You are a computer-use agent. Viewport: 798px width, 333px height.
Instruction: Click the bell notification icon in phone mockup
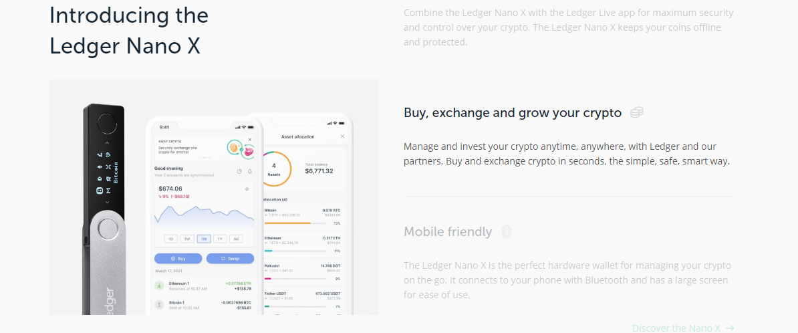(x=250, y=171)
